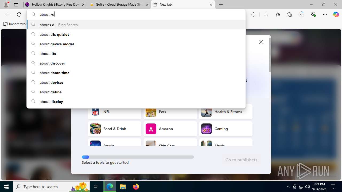
Task: Click the Gaming controller thumbnail
Action: coord(207,129)
